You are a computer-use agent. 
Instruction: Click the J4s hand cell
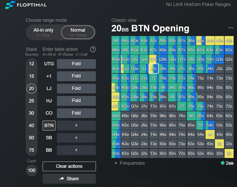pyautogui.click(x=210, y=69)
